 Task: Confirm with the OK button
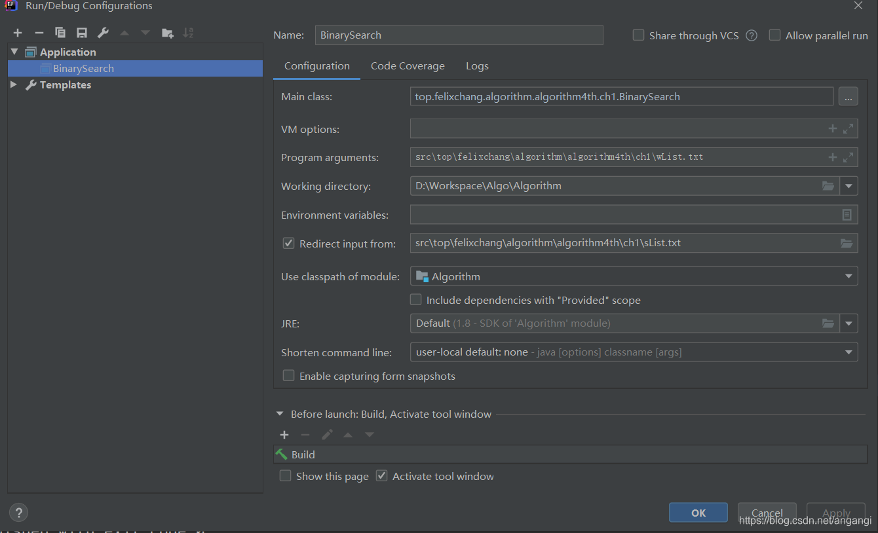(x=698, y=513)
